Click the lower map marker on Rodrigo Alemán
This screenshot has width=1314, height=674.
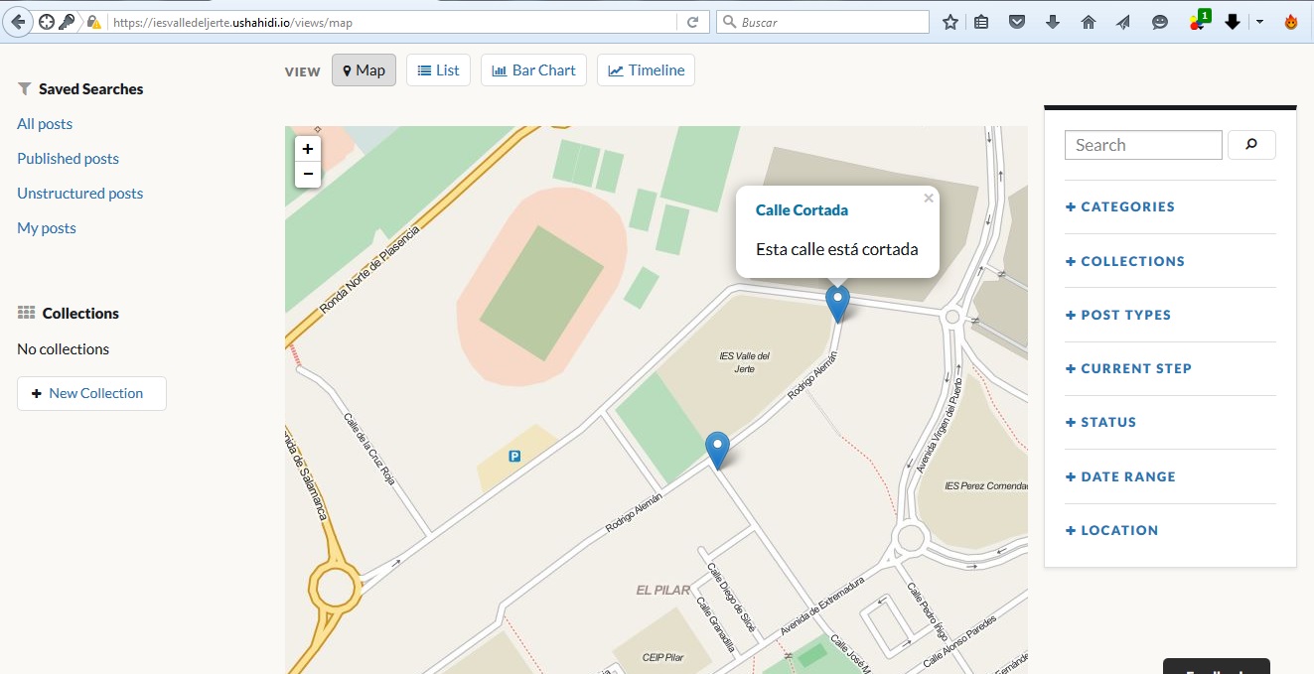[717, 449]
